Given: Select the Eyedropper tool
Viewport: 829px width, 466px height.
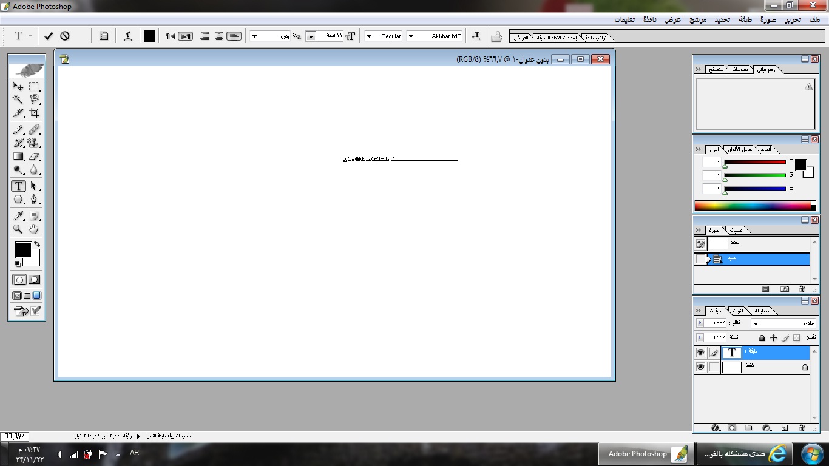Looking at the screenshot, I should pyautogui.click(x=18, y=216).
